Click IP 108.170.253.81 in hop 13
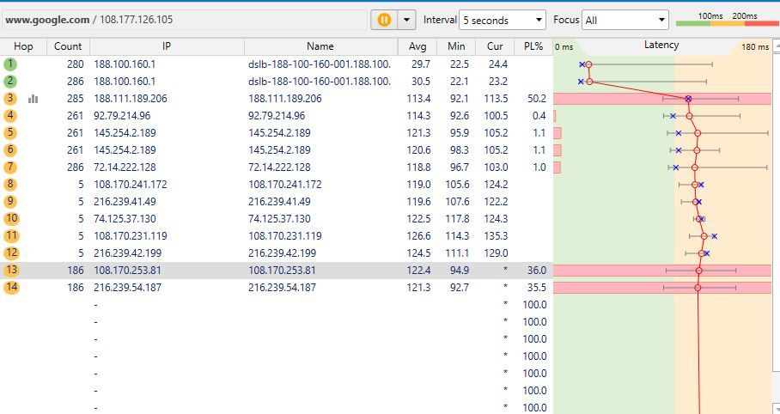The height and width of the screenshot is (414, 780). 127,271
